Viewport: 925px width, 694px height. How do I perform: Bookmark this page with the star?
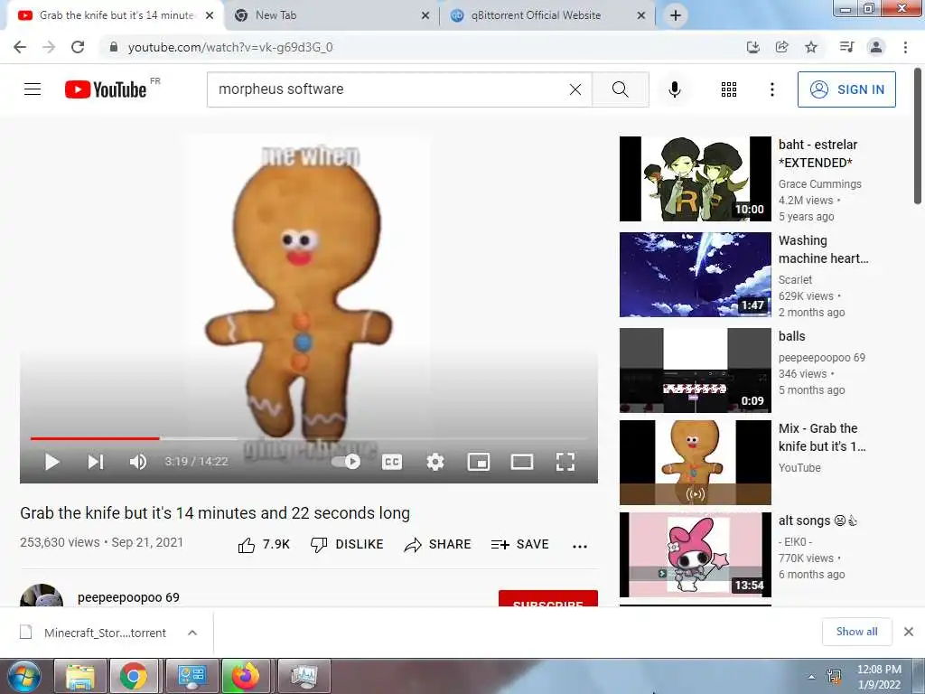[x=811, y=47]
